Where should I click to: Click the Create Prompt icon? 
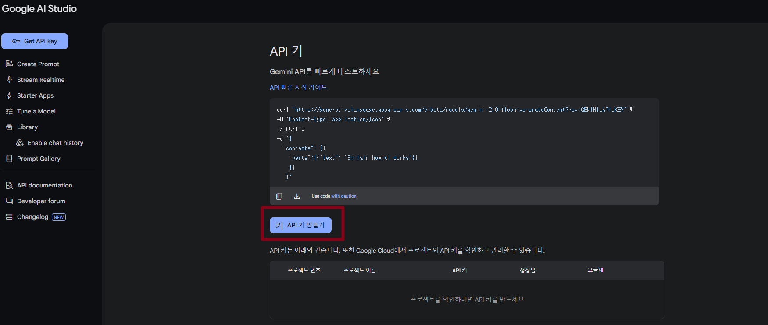click(9, 64)
